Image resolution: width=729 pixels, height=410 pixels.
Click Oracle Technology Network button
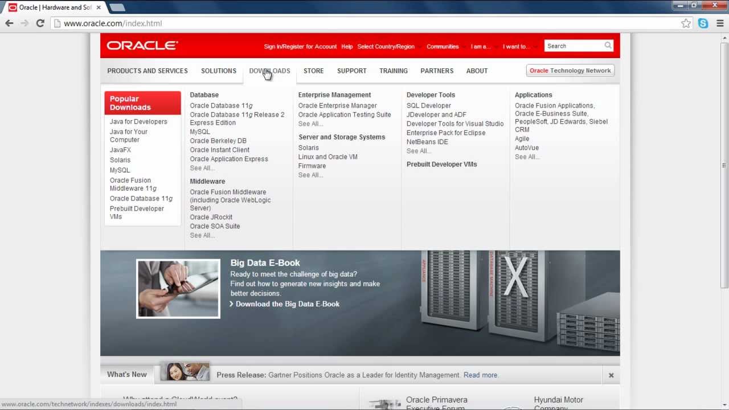[570, 71]
